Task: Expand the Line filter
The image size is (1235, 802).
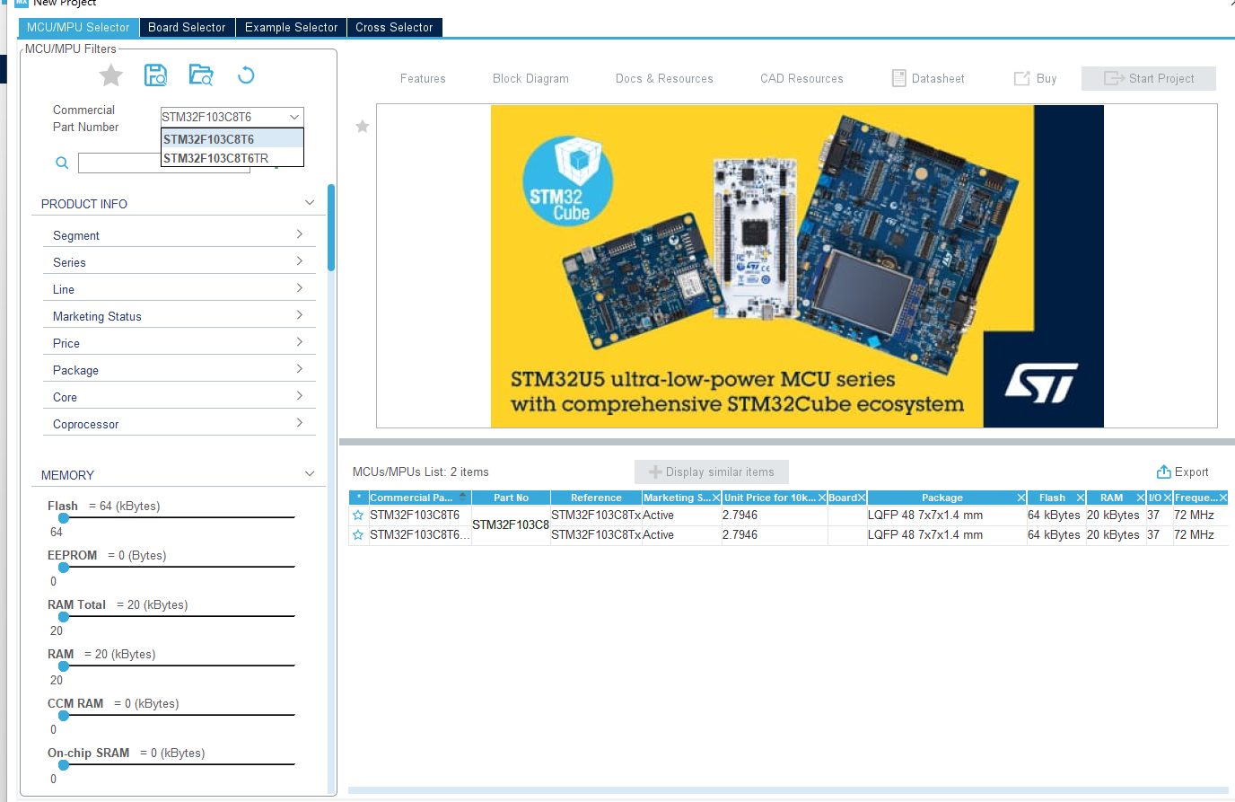Action: (300, 288)
